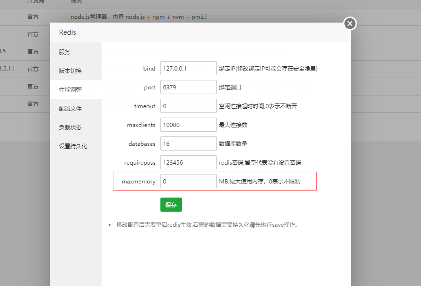
Task: Click the node.js管理器 description in the background list
Action: (139, 17)
